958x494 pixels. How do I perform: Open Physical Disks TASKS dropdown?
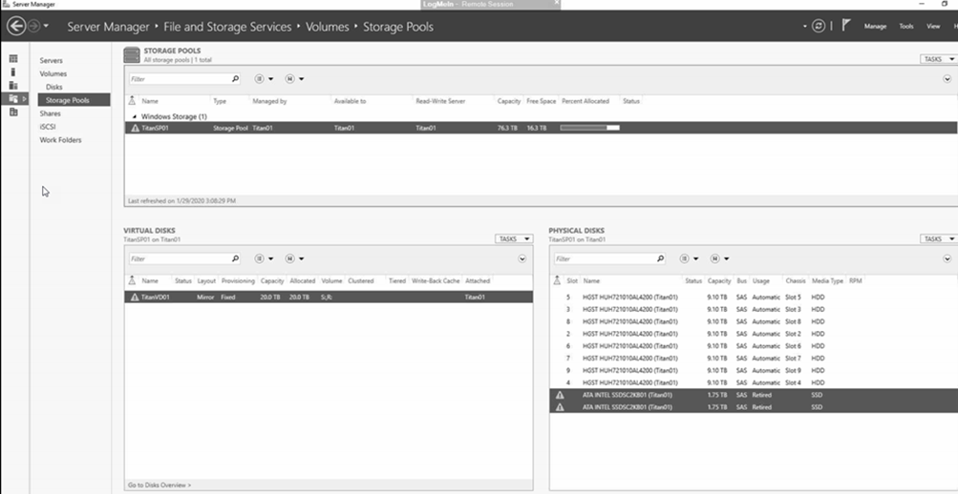(939, 239)
